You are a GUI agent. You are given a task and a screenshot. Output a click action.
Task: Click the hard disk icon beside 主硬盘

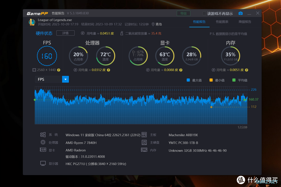pyautogui.click(x=144, y=142)
